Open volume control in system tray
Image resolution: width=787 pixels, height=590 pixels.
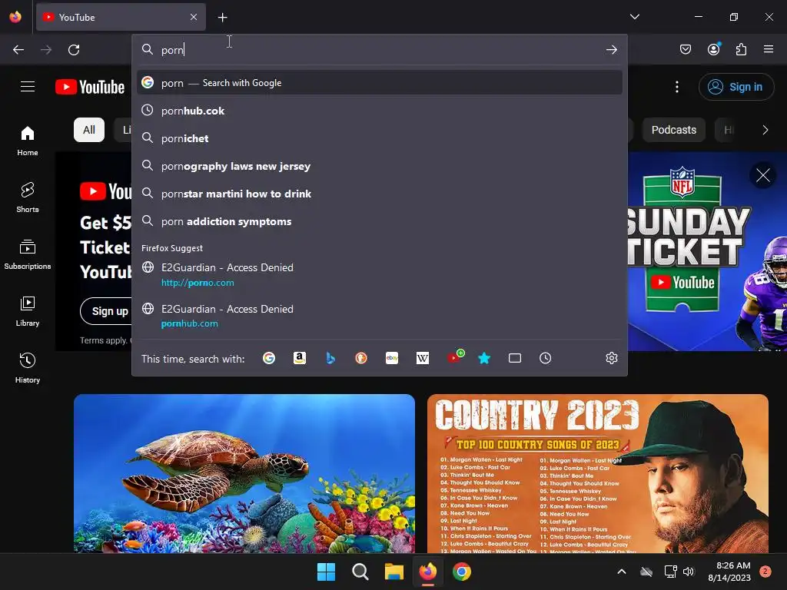coord(689,572)
